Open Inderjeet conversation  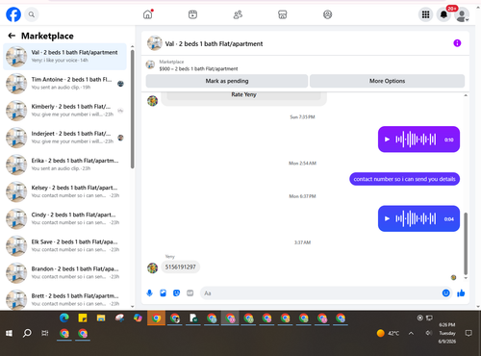tap(64, 138)
